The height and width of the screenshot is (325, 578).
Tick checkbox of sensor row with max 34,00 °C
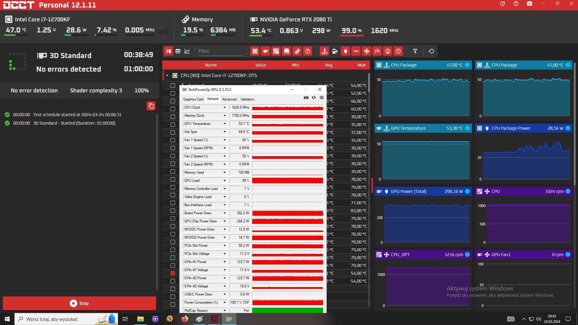(173, 140)
